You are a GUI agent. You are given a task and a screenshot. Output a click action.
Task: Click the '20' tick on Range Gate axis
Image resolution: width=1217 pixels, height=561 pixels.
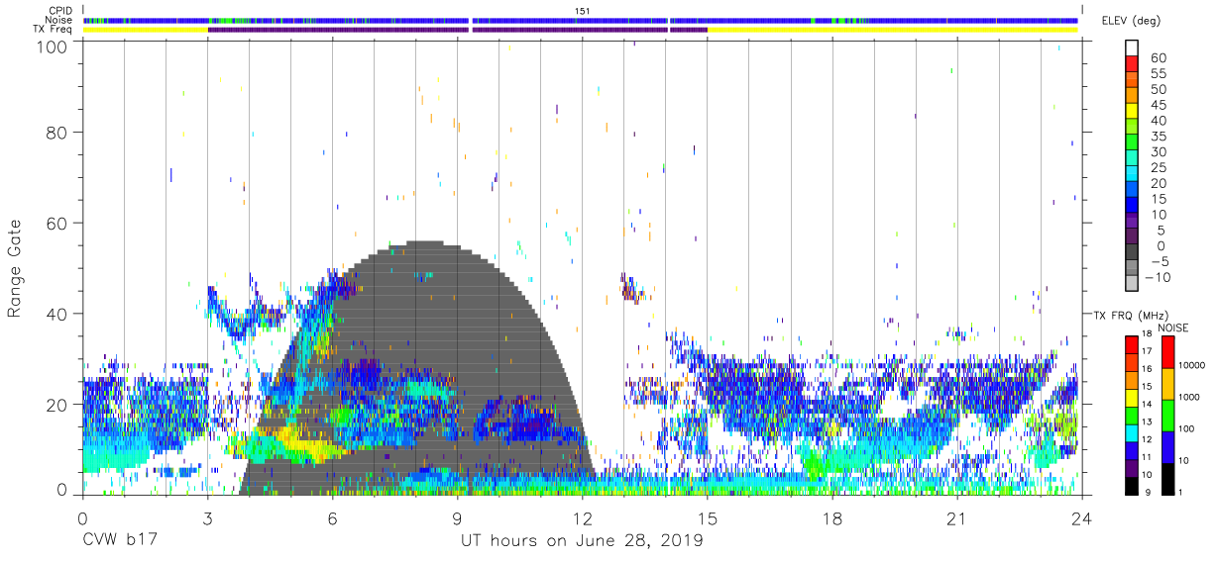pos(57,405)
